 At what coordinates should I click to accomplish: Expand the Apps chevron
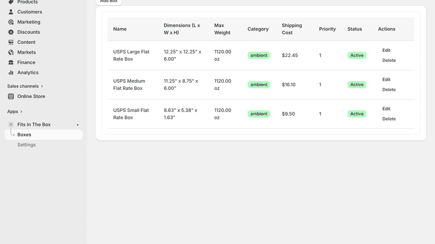[21, 112]
